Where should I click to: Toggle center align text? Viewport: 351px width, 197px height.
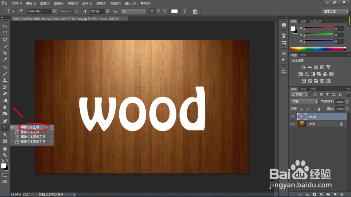(x=159, y=11)
